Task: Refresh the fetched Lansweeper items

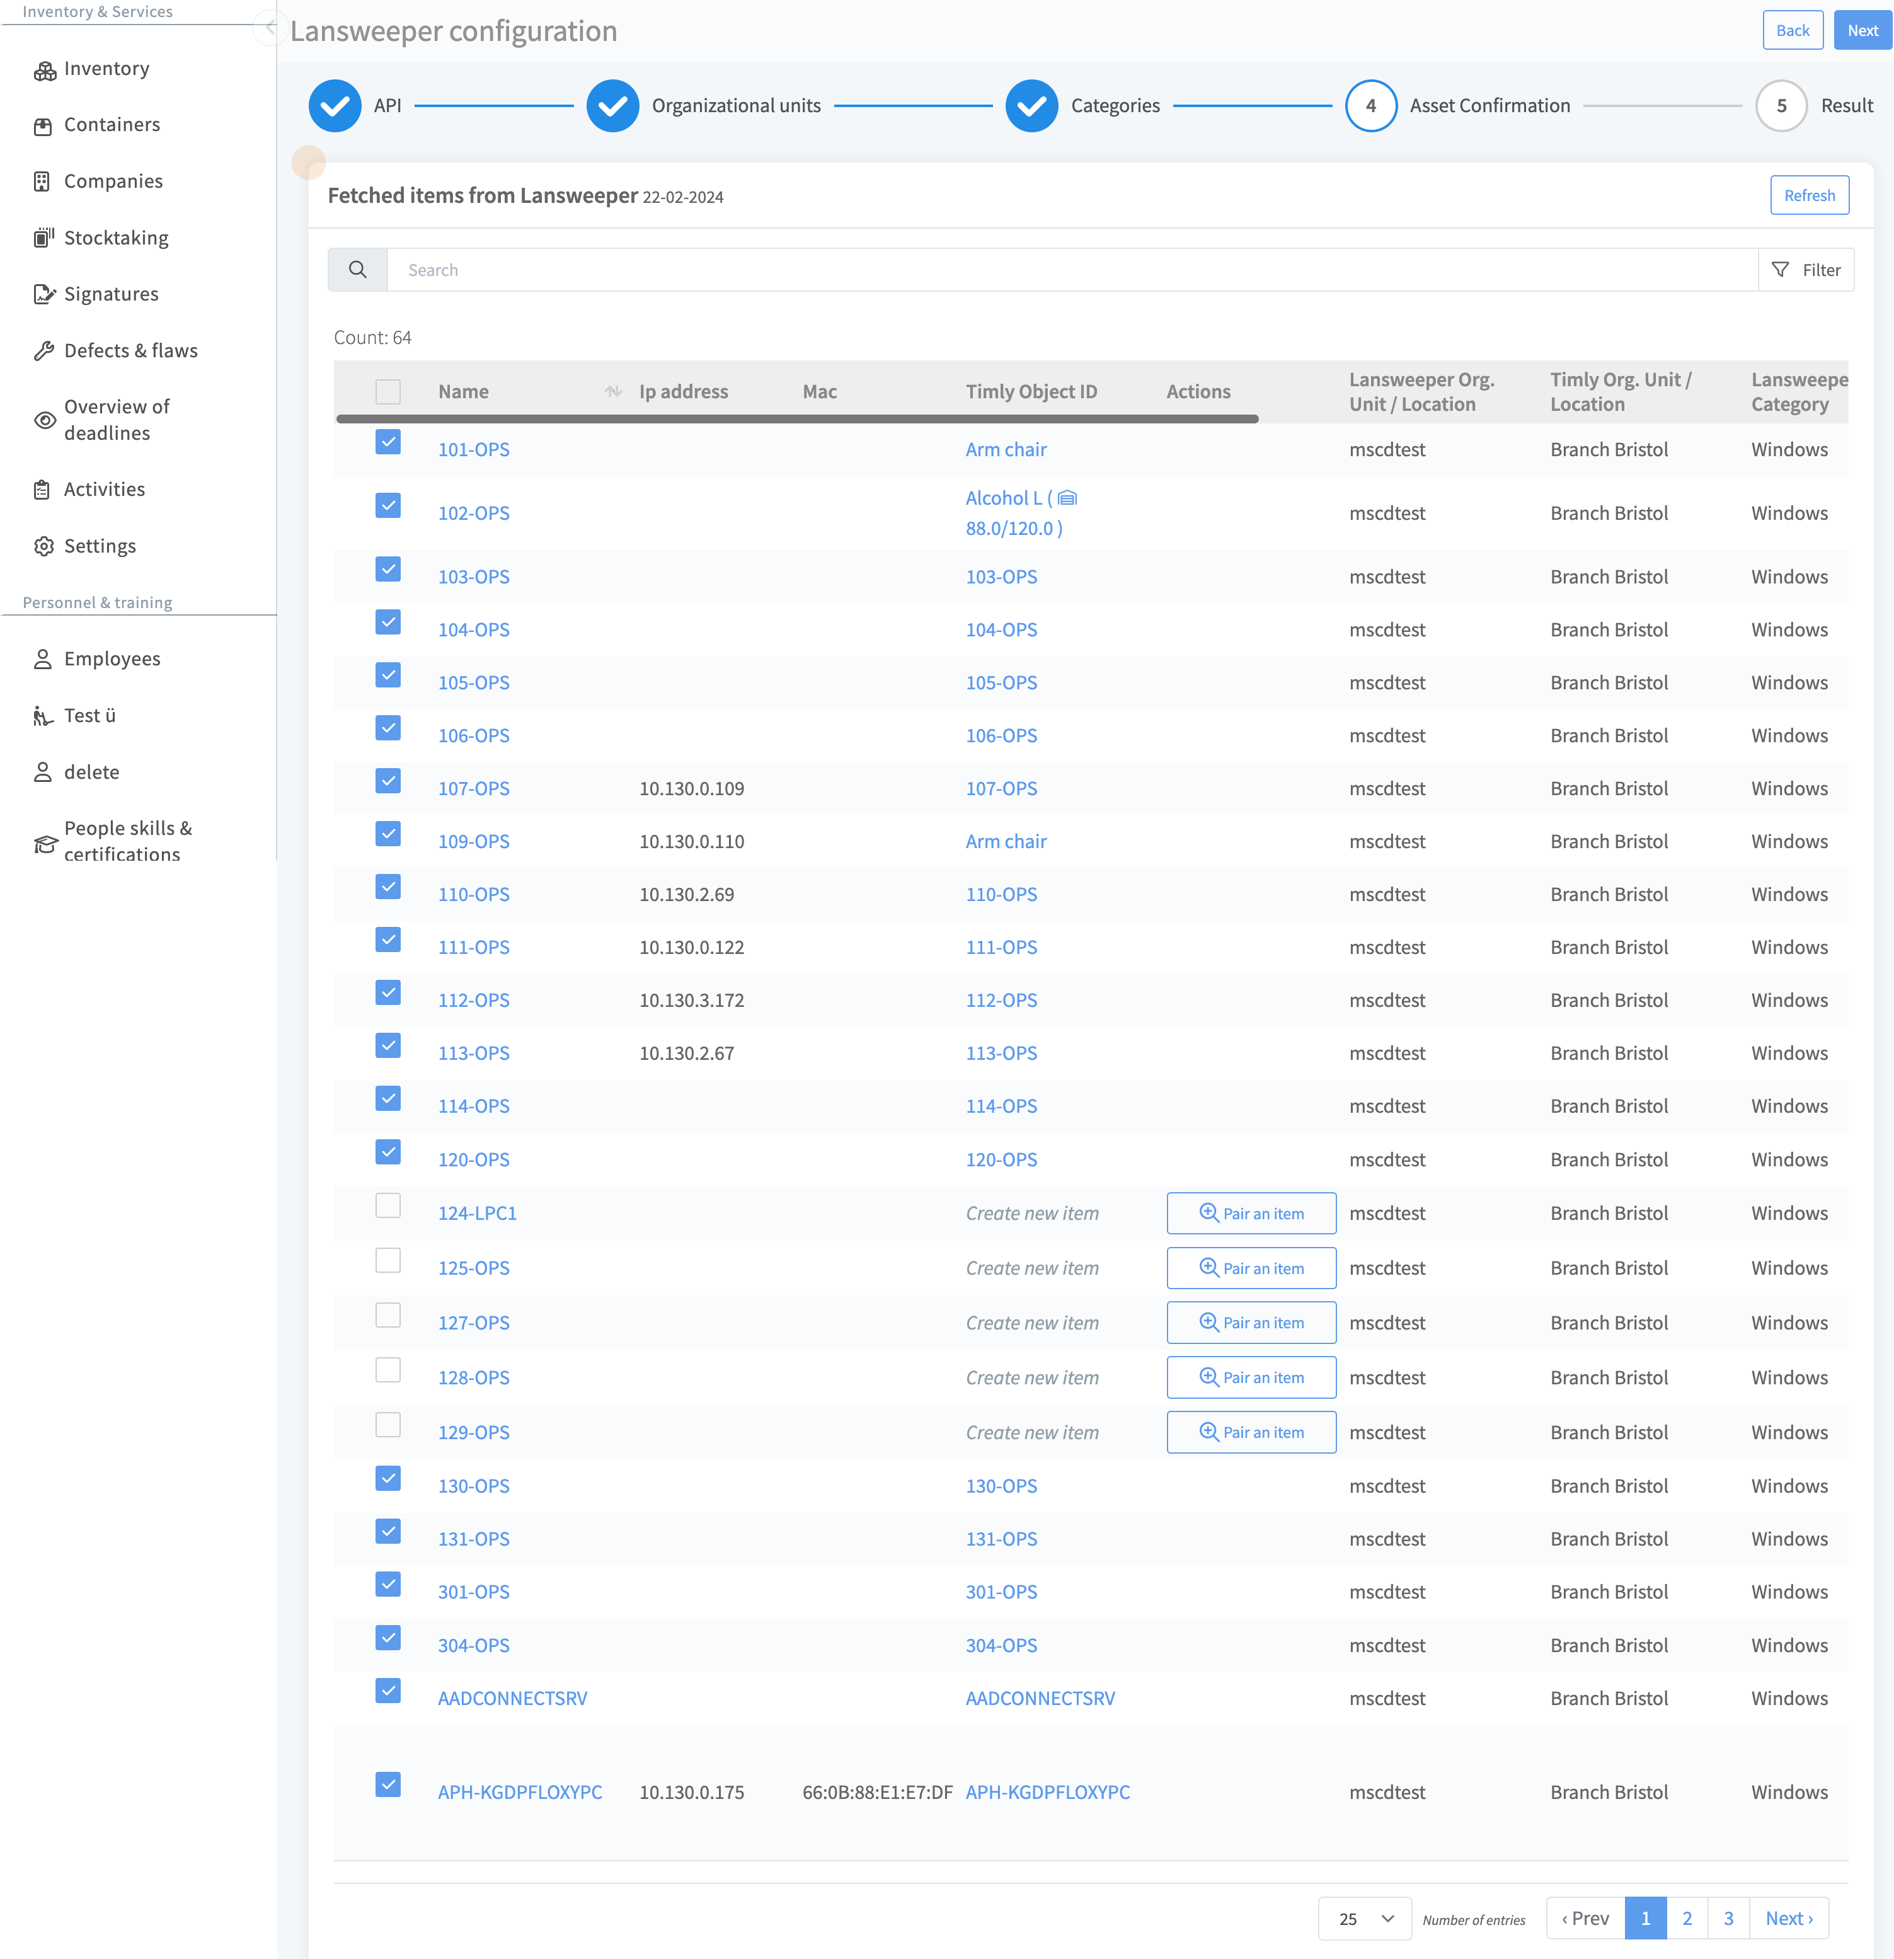Action: point(1809,196)
